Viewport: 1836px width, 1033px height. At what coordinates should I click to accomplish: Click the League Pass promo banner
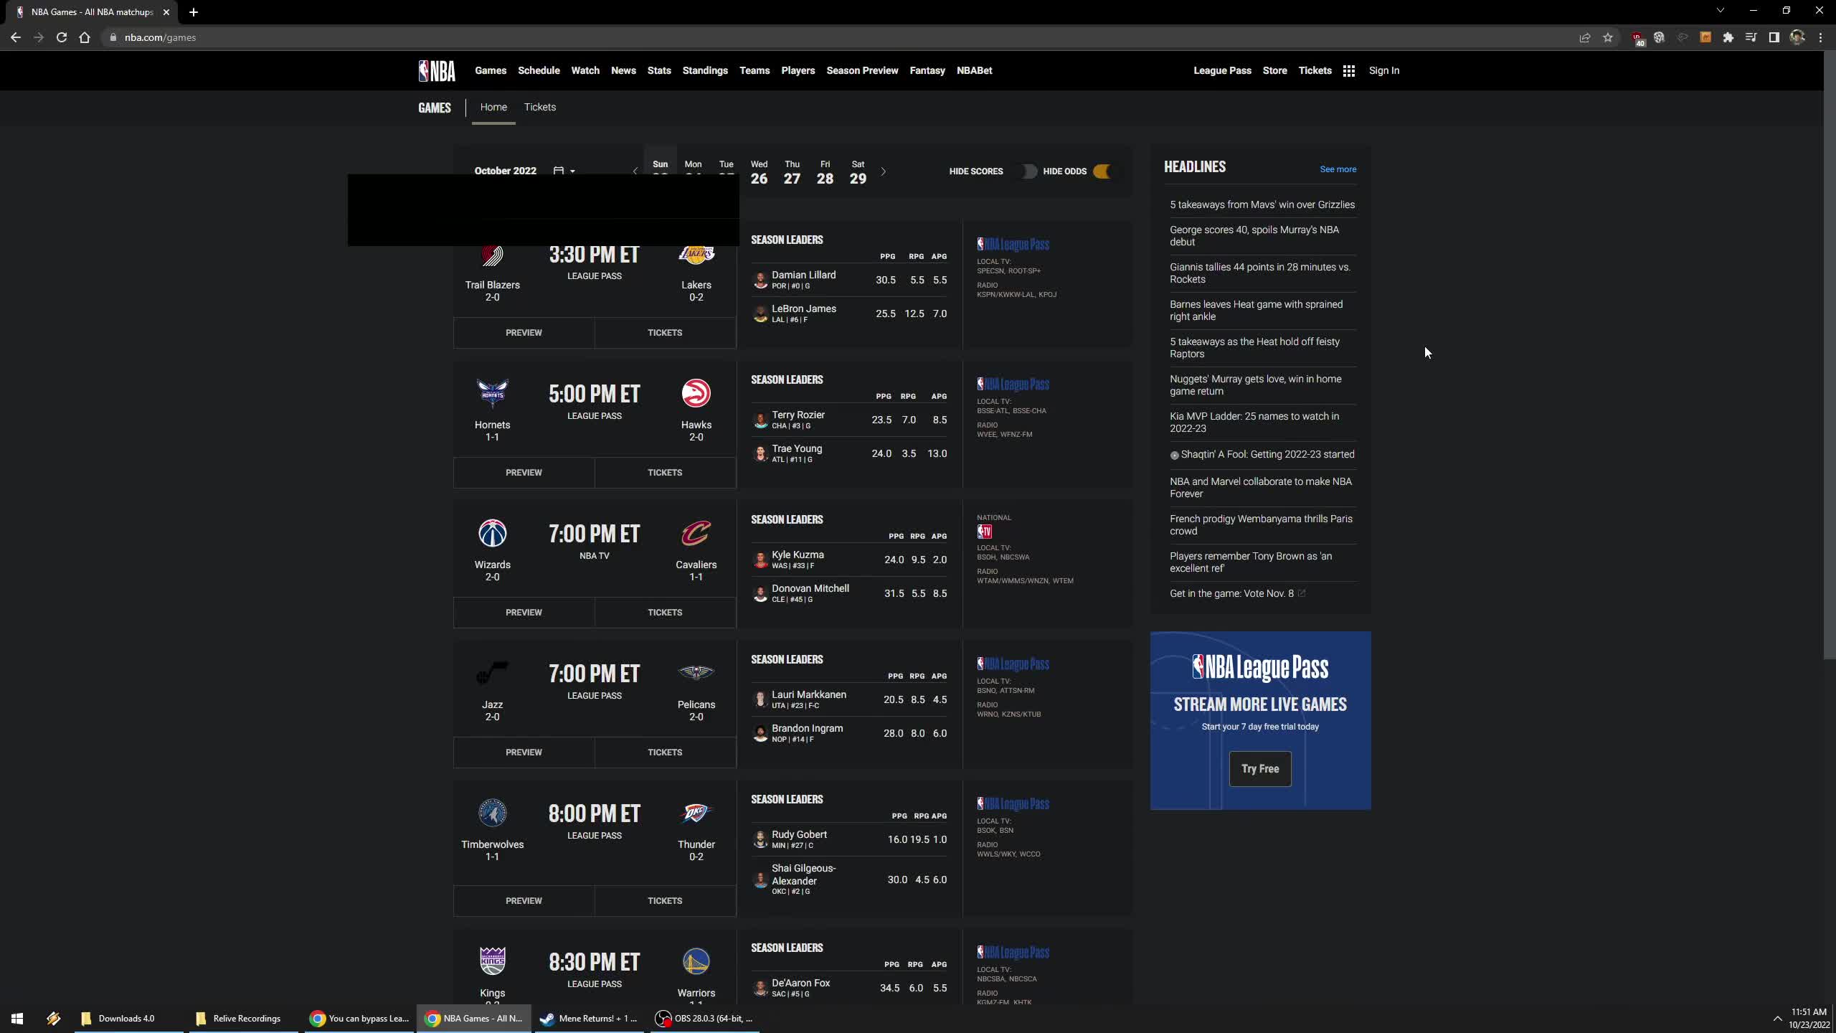pyautogui.click(x=1260, y=720)
